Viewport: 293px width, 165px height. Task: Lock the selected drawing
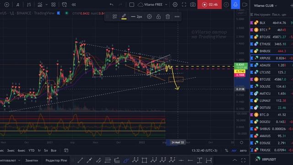pyautogui.click(x=158, y=16)
